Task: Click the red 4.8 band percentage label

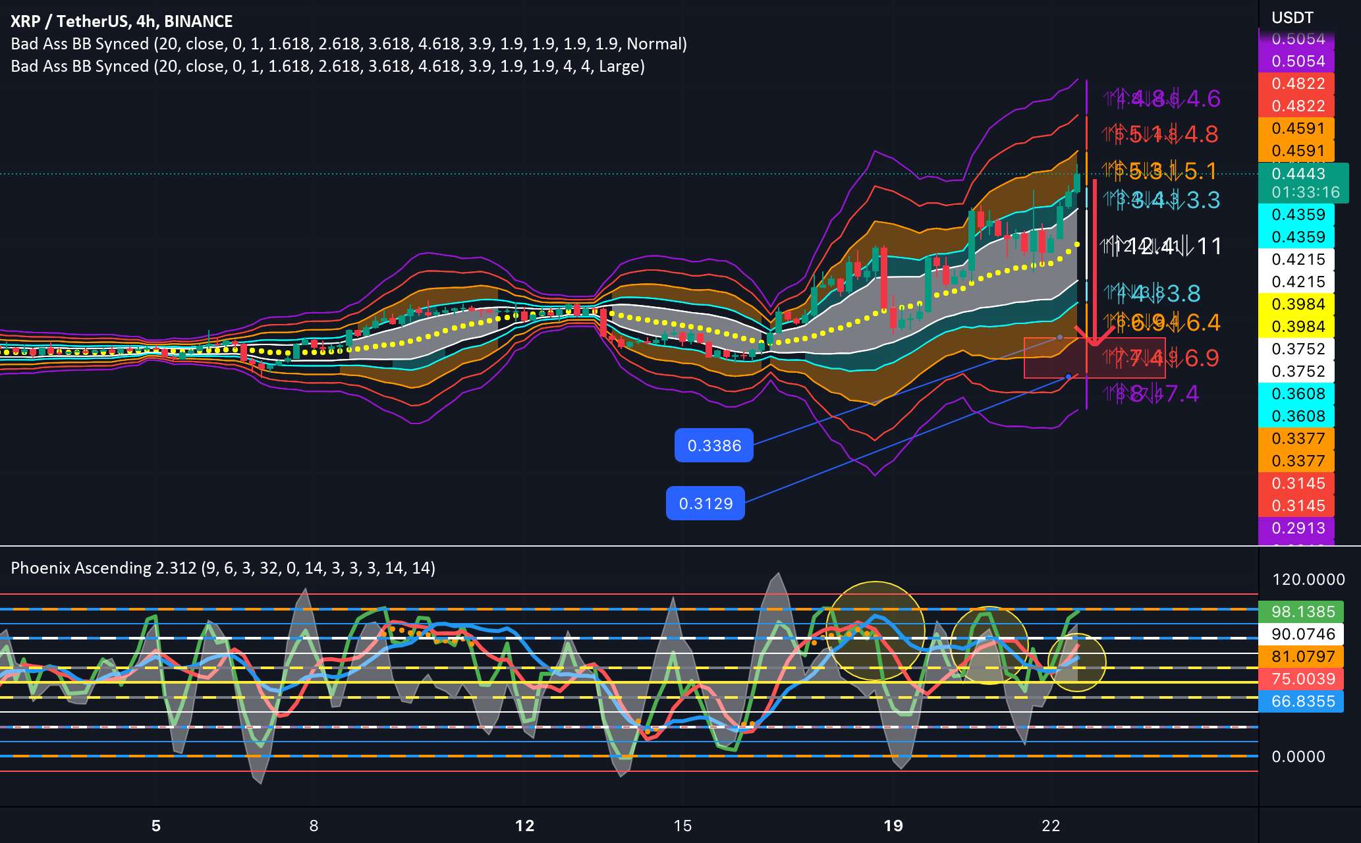Action: click(1202, 134)
